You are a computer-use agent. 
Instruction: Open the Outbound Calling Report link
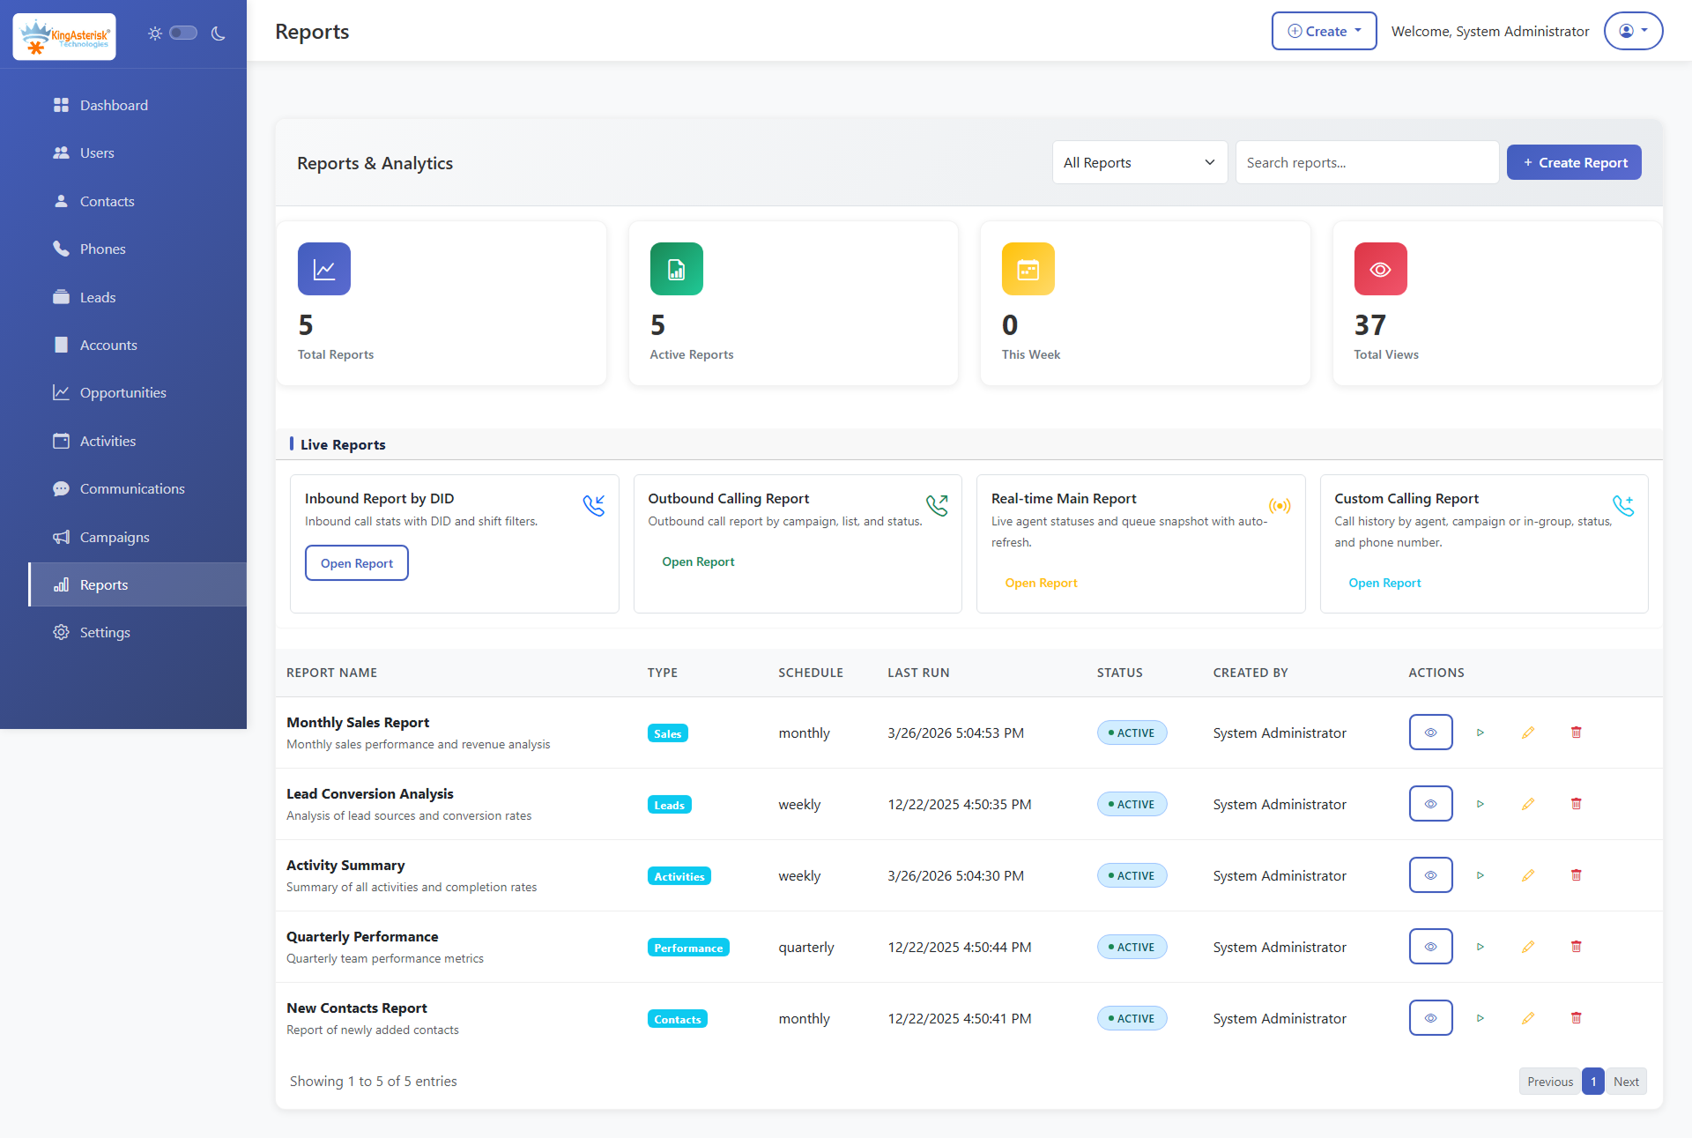[698, 562]
